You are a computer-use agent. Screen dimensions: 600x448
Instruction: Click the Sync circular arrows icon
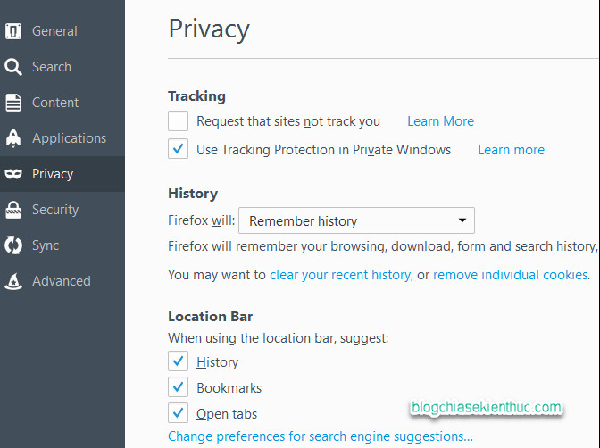click(13, 245)
